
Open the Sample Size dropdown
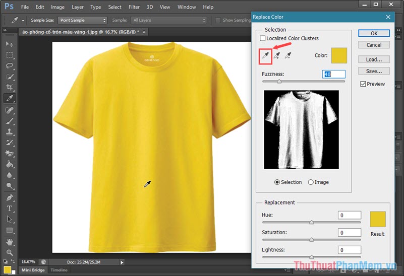coord(82,20)
